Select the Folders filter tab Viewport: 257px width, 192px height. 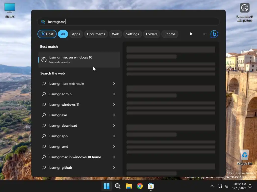152,34
